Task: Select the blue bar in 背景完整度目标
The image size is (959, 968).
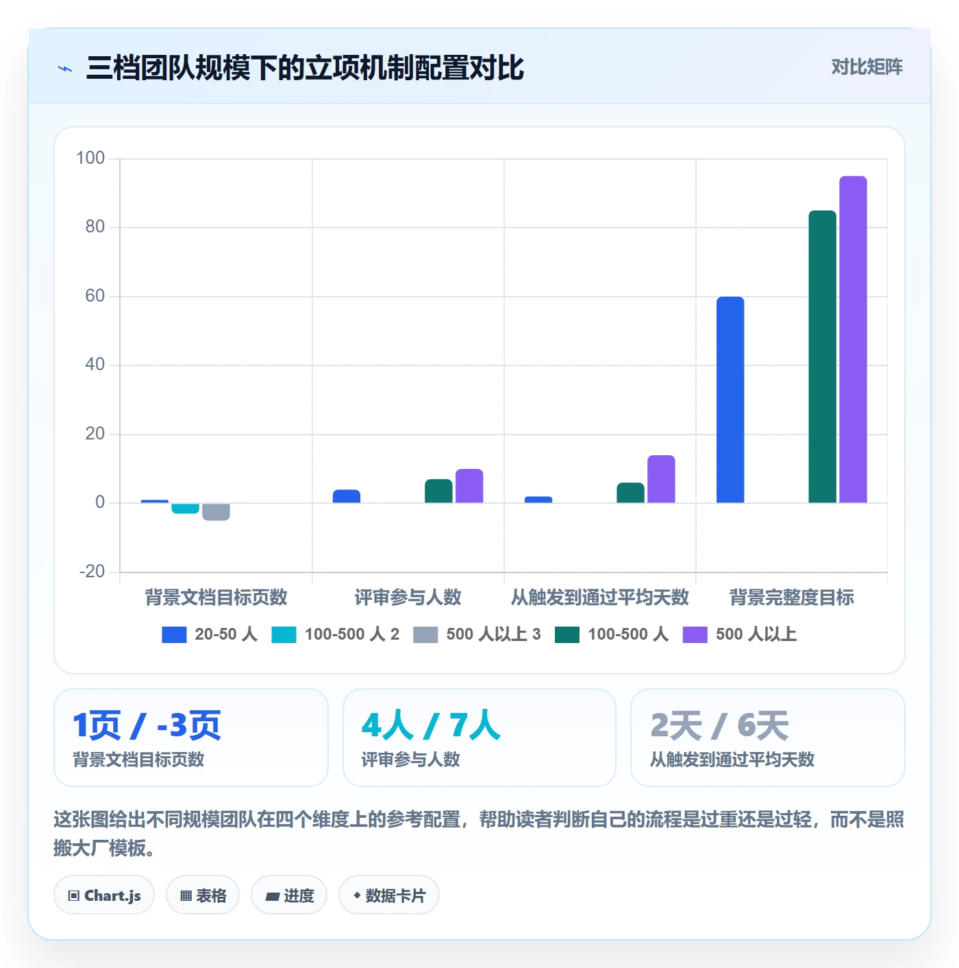Action: [730, 400]
